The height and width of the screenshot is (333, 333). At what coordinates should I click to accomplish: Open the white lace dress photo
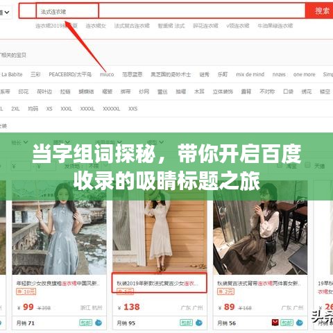point(160,228)
